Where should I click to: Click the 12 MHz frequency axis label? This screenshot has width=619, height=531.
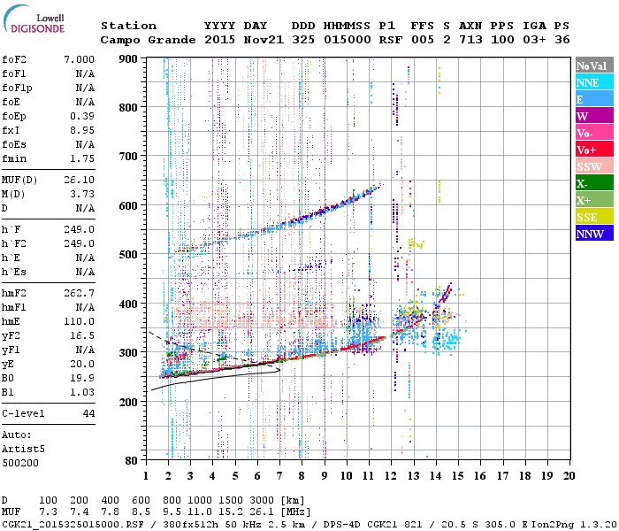(391, 476)
